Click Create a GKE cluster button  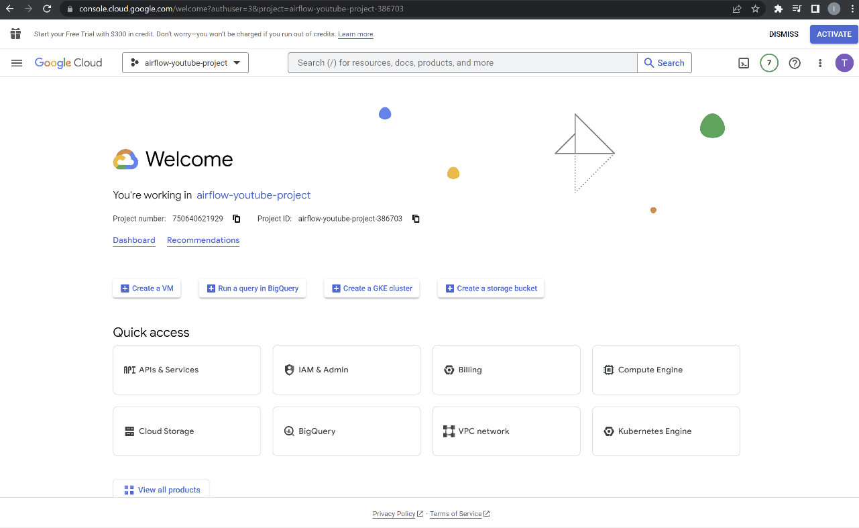point(371,288)
